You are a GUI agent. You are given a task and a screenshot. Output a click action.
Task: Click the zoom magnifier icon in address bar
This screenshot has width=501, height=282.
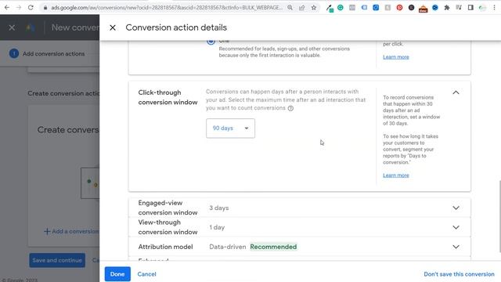290,7
